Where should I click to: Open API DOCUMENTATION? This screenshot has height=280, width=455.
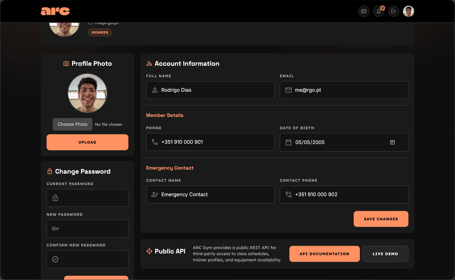[325, 254]
